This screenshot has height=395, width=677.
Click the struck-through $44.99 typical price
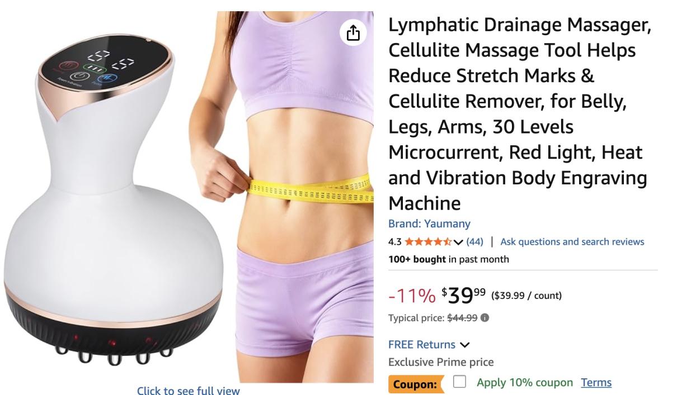tap(462, 317)
